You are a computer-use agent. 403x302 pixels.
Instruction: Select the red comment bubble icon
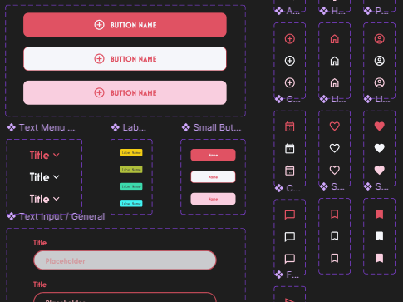point(290,215)
